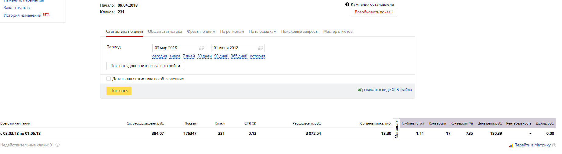Screen dimensions: 562x154
Task: Choose the 365 дней period link
Action: click(239, 56)
